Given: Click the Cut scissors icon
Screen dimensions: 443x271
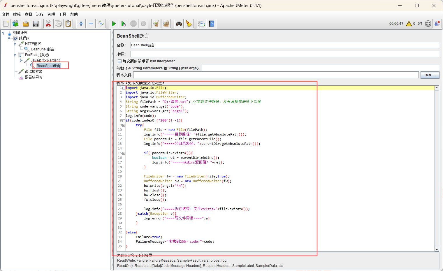Looking at the screenshot, I should coord(48,24).
